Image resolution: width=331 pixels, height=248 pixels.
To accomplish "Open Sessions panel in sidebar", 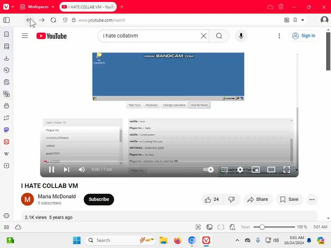I will (x=6, y=118).
